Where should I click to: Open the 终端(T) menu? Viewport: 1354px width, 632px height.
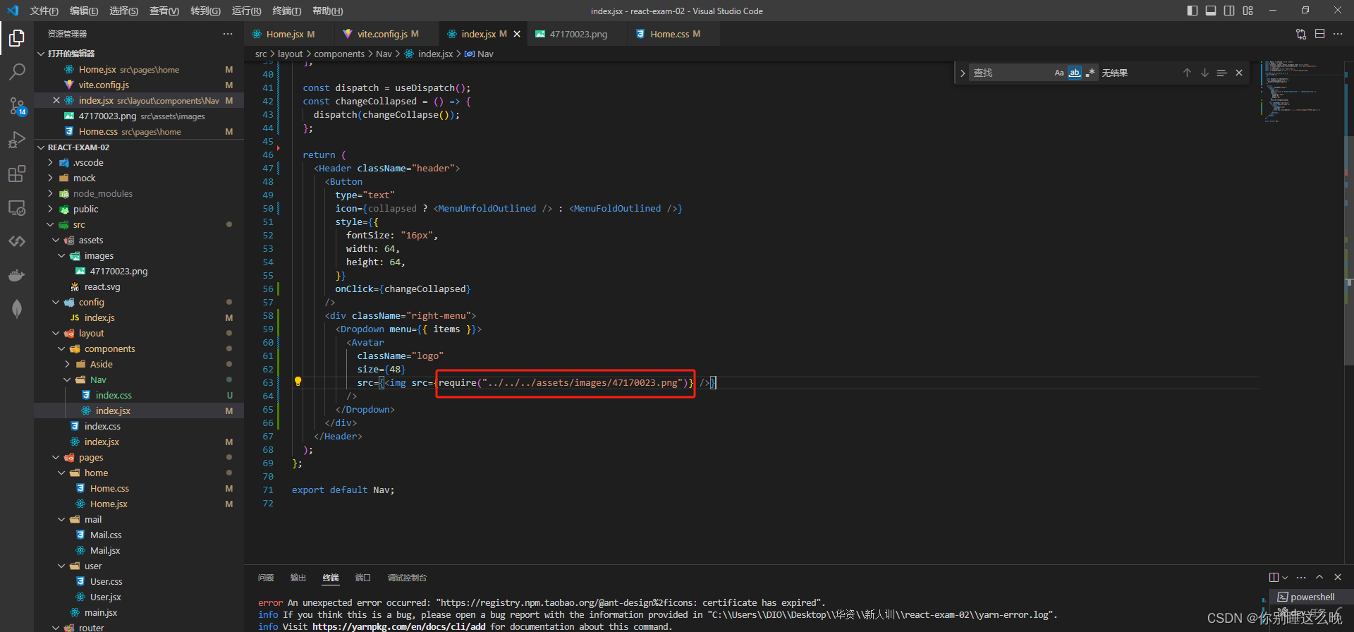pyautogui.click(x=287, y=11)
